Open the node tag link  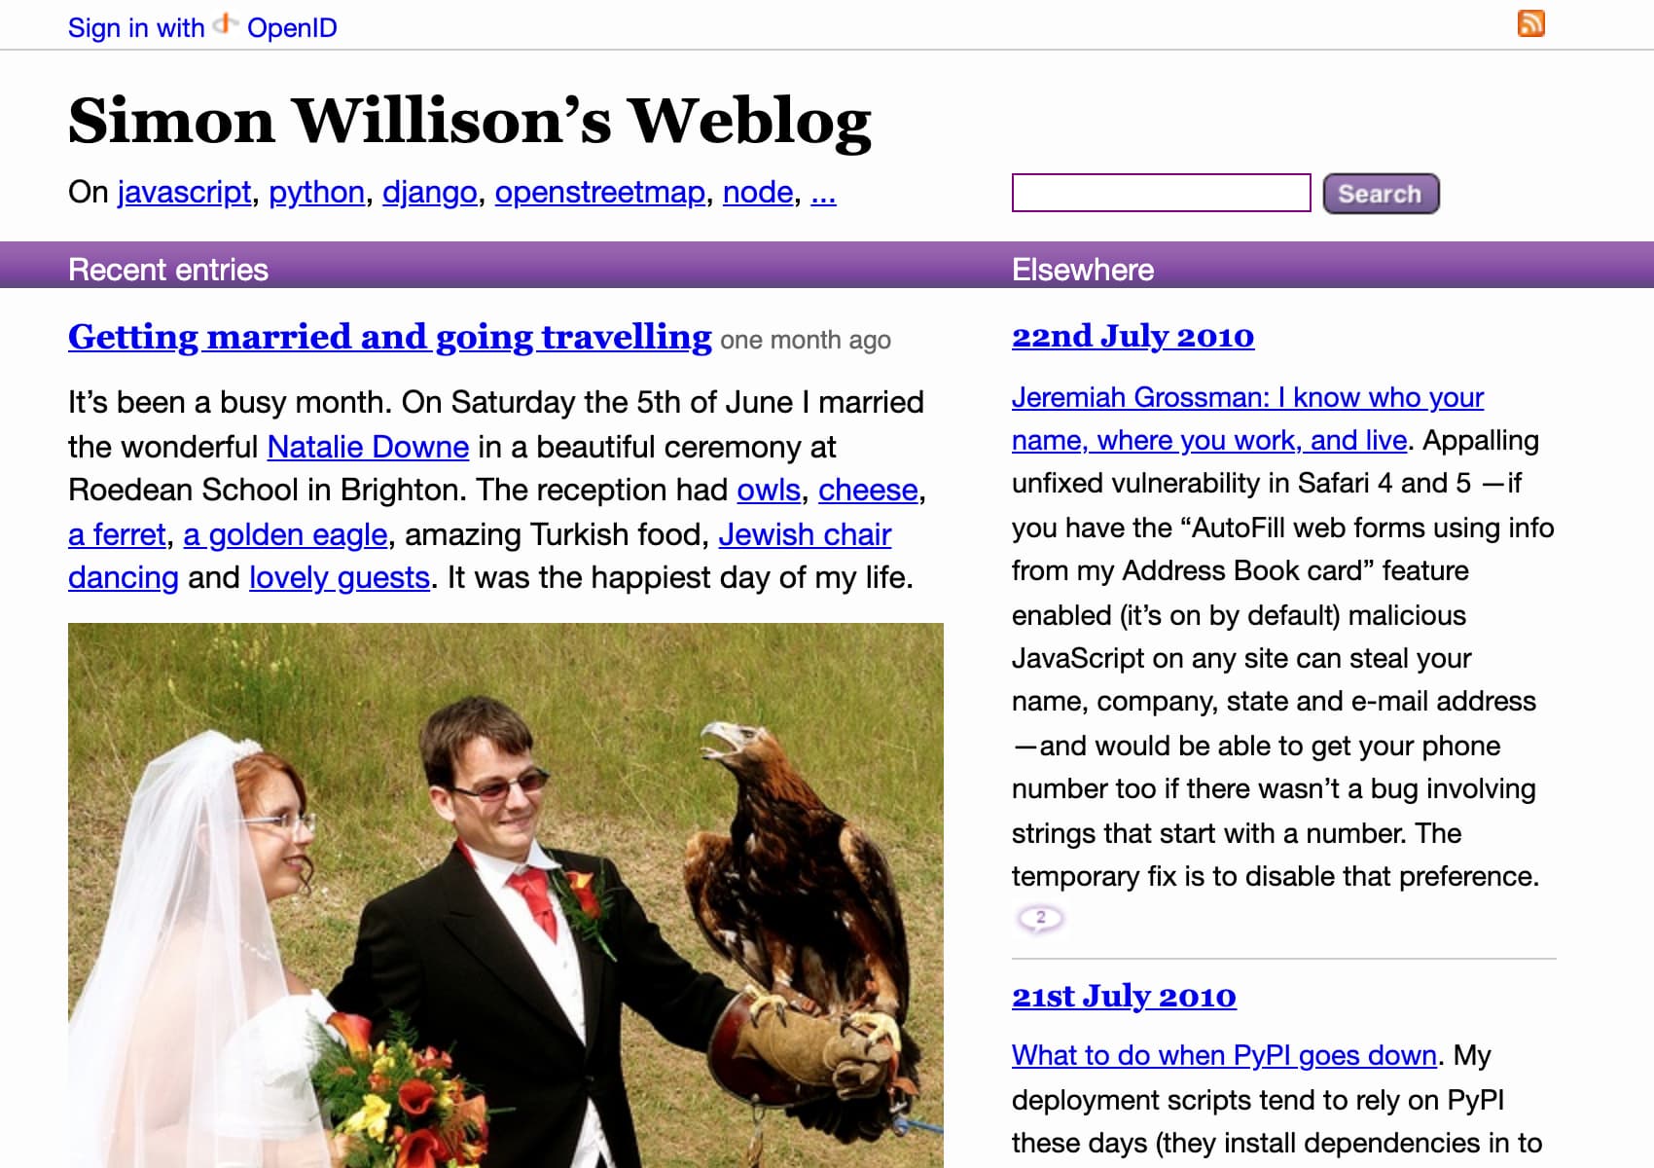758,192
